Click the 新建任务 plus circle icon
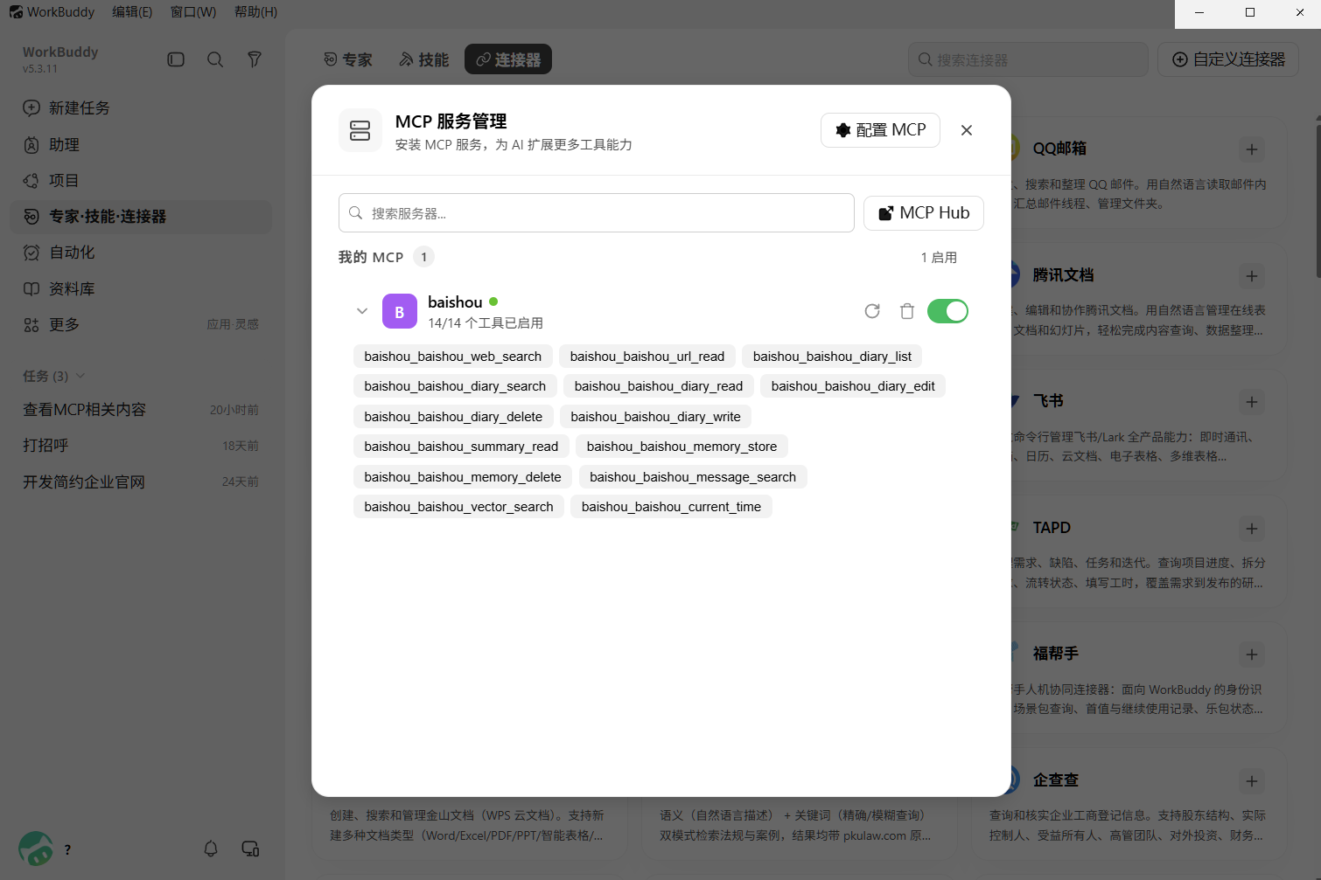 pos(31,108)
